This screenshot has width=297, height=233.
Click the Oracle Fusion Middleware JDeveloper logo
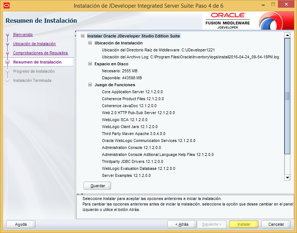coord(227,21)
